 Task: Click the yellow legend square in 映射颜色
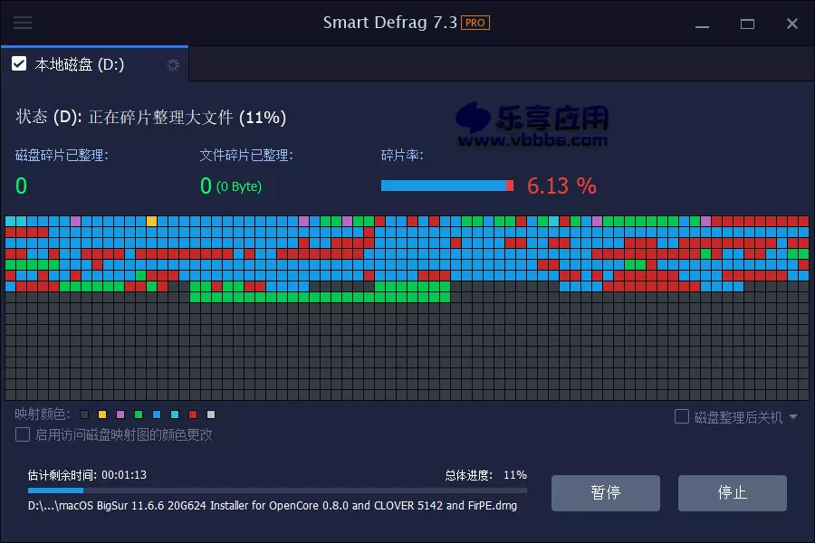[102, 414]
